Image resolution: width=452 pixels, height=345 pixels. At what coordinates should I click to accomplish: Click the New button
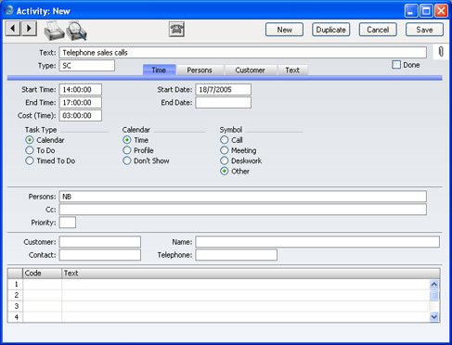tap(284, 30)
